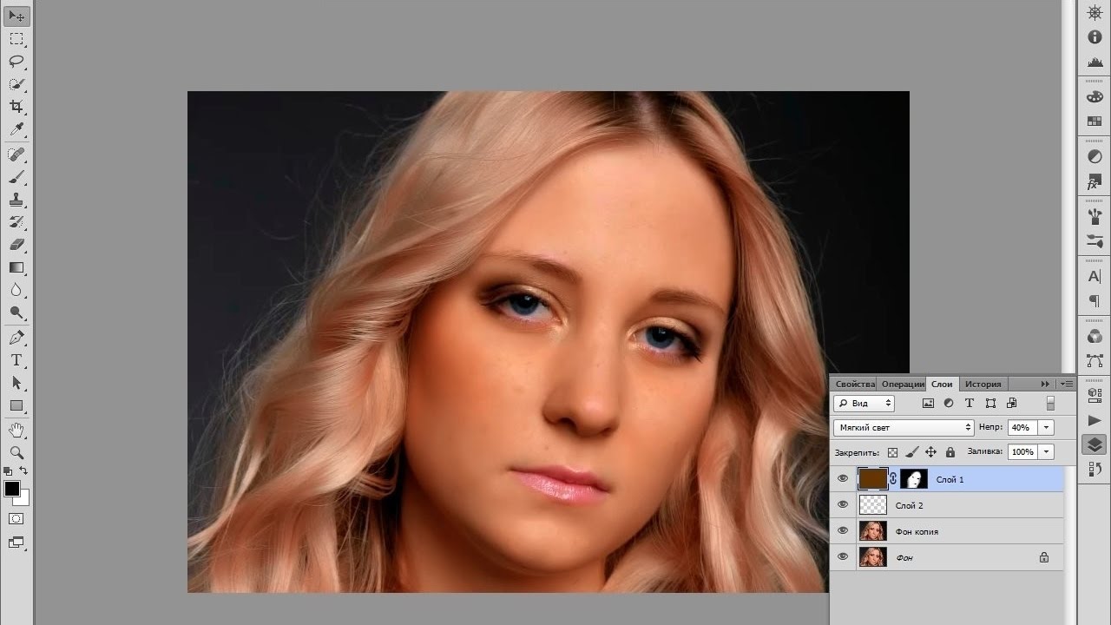Click the background color swatch

[23, 500]
